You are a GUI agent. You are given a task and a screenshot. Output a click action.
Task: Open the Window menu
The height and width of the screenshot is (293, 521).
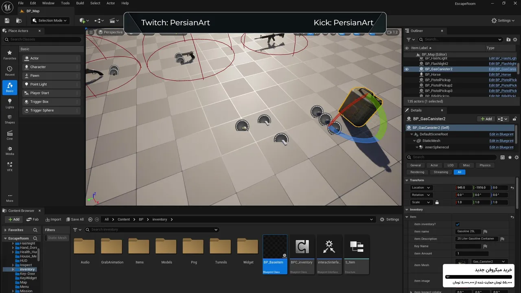[48, 3]
